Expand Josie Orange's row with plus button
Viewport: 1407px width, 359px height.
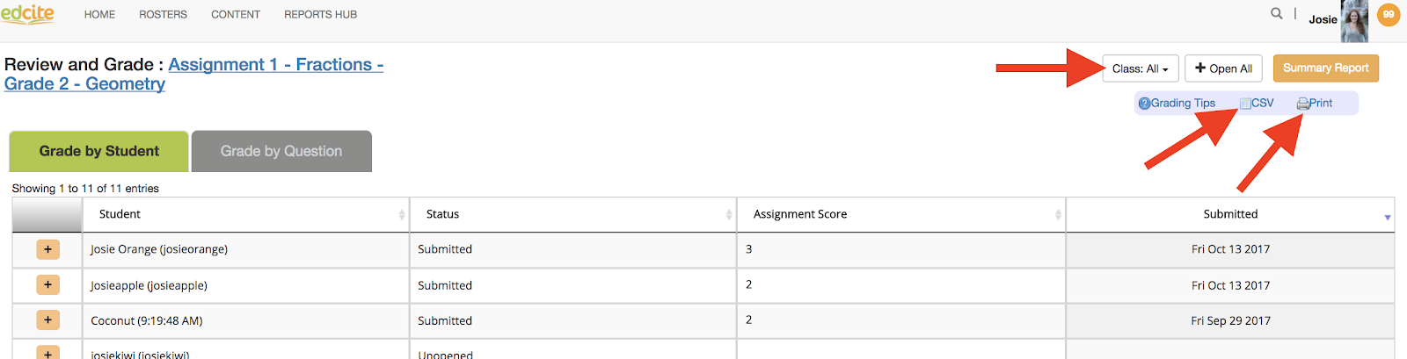pos(47,249)
